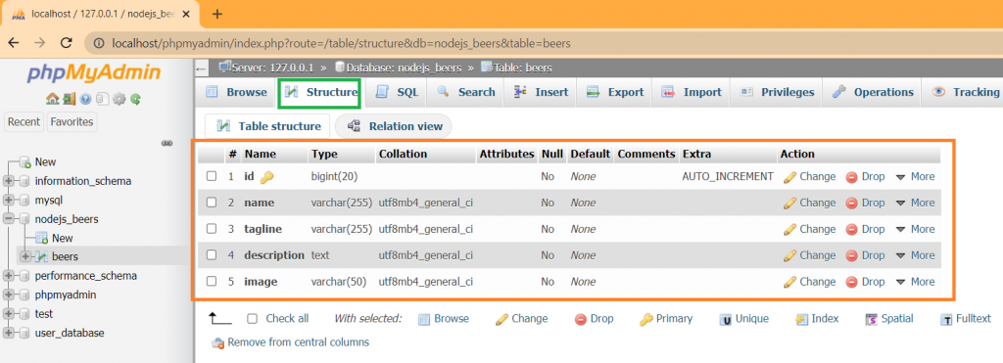The width and height of the screenshot is (1003, 363).
Task: Click the Database: nodejs_beers breadcrumb link
Action: 405,68
